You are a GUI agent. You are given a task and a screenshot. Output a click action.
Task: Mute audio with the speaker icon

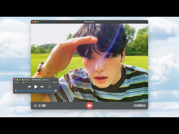[16, 91]
